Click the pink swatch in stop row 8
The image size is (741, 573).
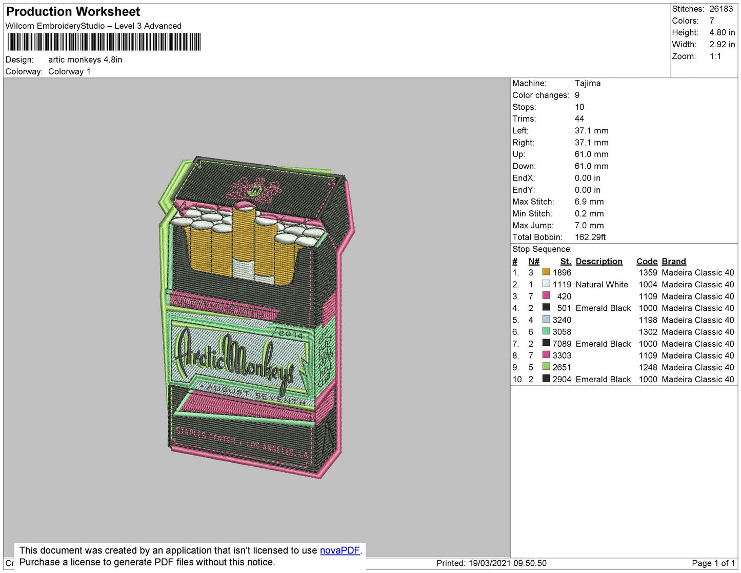pyautogui.click(x=546, y=354)
